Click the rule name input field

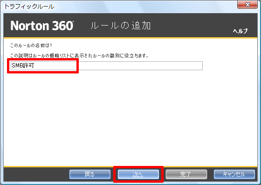(107, 66)
